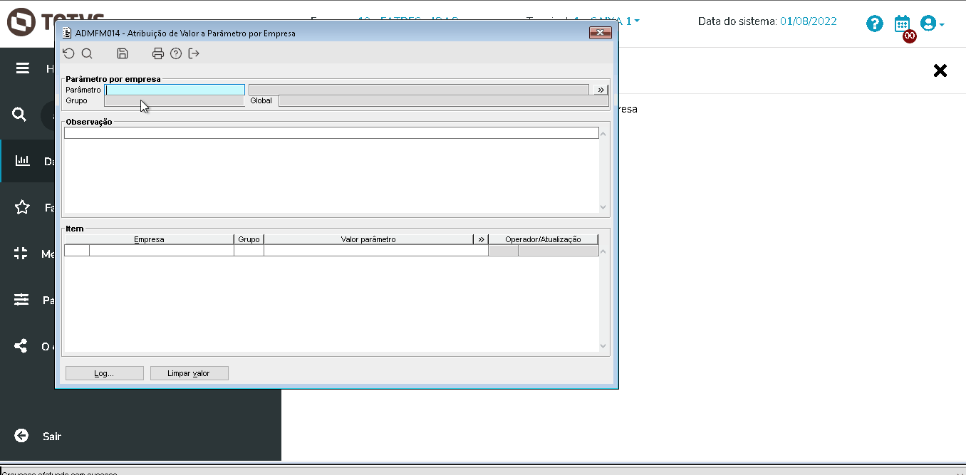966x475 pixels.
Task: Click the Operador/Atualização column header
Action: [x=544, y=239]
